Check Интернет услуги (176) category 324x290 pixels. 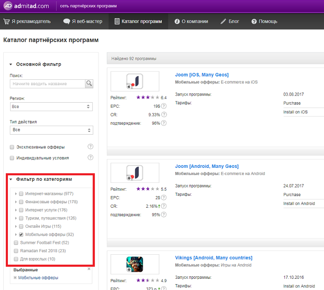tap(21, 210)
